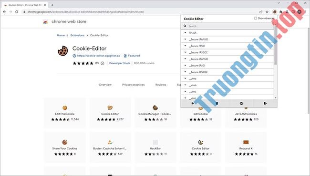
Task: Expand the __utmb cookie row
Action: tap(185, 85)
